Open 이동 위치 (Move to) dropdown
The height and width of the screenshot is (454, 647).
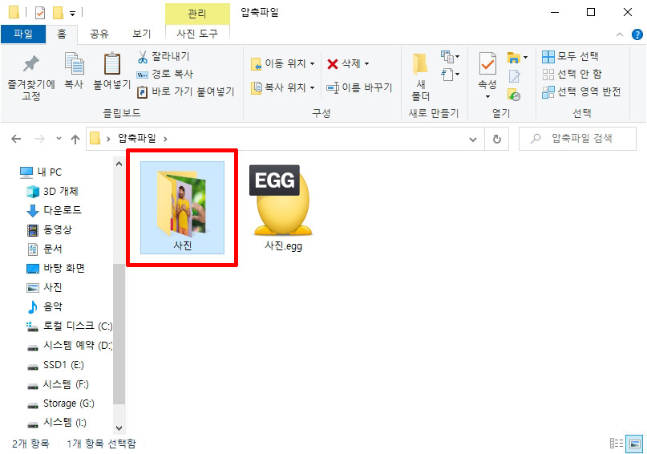tap(283, 63)
